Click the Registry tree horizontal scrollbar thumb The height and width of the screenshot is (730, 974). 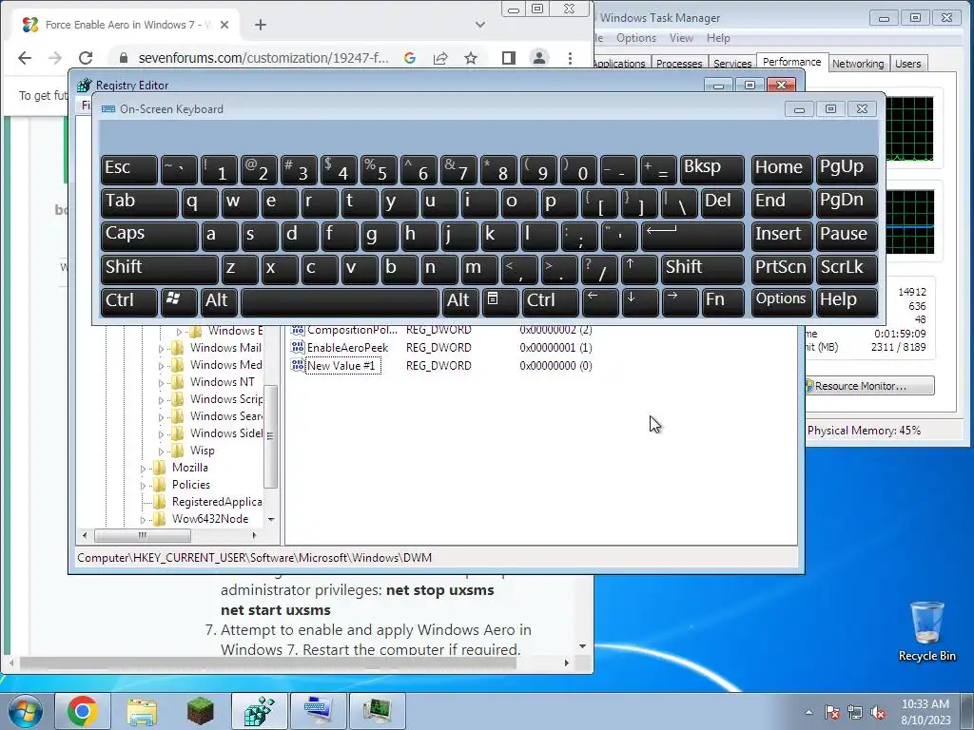pyautogui.click(x=143, y=535)
